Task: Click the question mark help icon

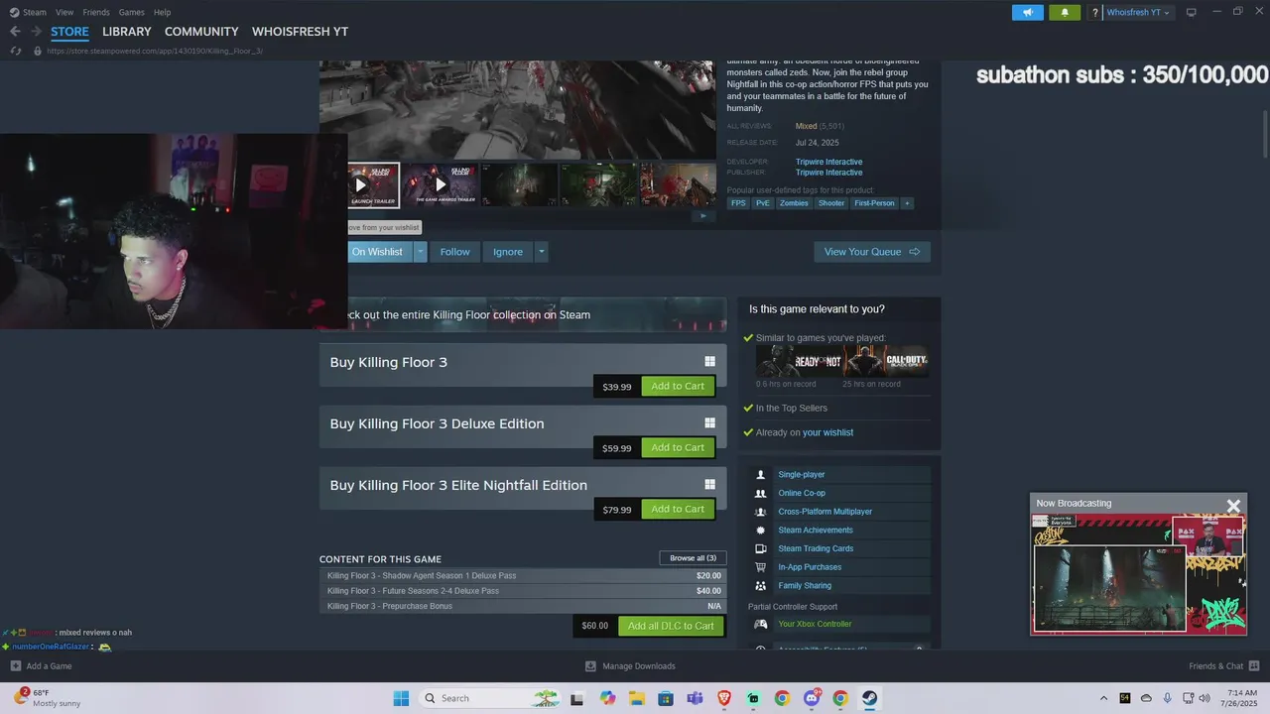Action: pos(1095,12)
